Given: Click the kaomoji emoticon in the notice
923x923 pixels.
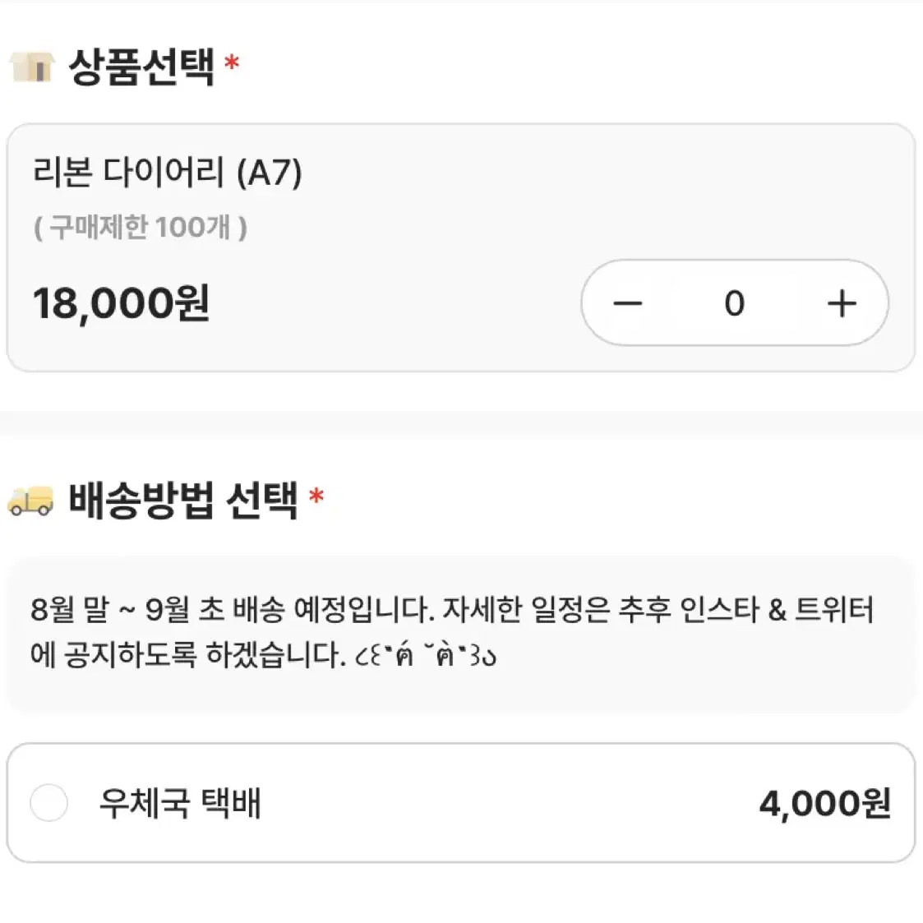Looking at the screenshot, I should pos(426,655).
